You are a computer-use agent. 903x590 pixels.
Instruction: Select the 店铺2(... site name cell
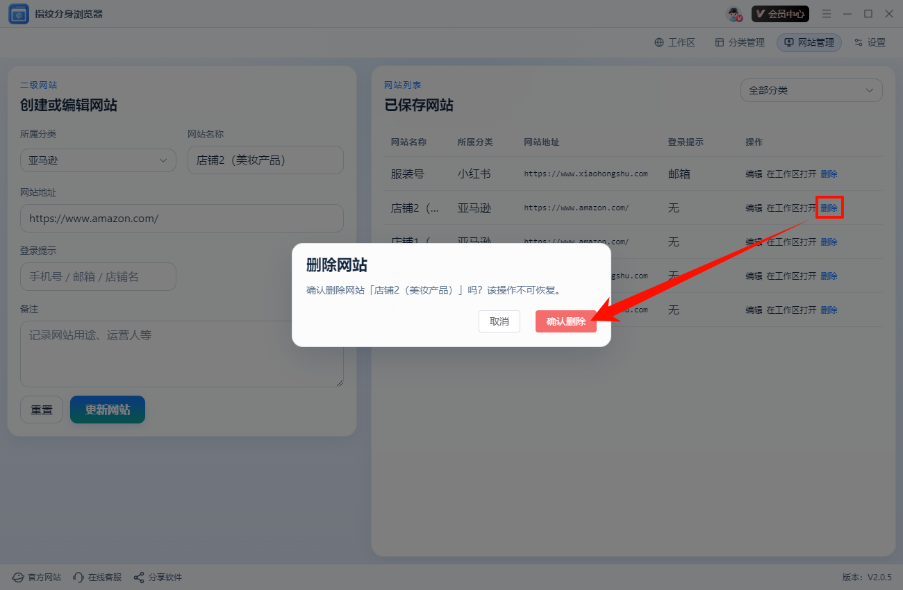pos(415,208)
